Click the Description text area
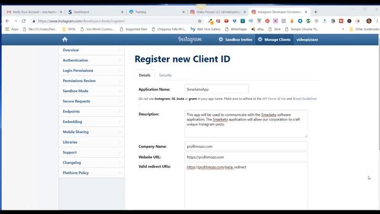 coord(246,124)
